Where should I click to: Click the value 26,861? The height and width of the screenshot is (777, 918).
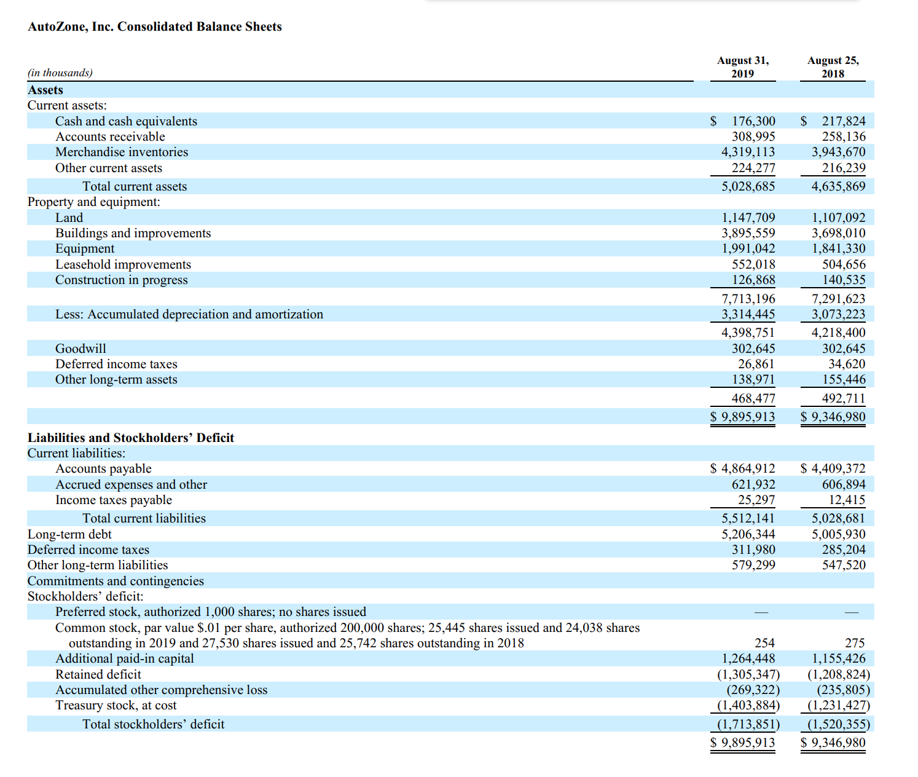pyautogui.click(x=756, y=364)
